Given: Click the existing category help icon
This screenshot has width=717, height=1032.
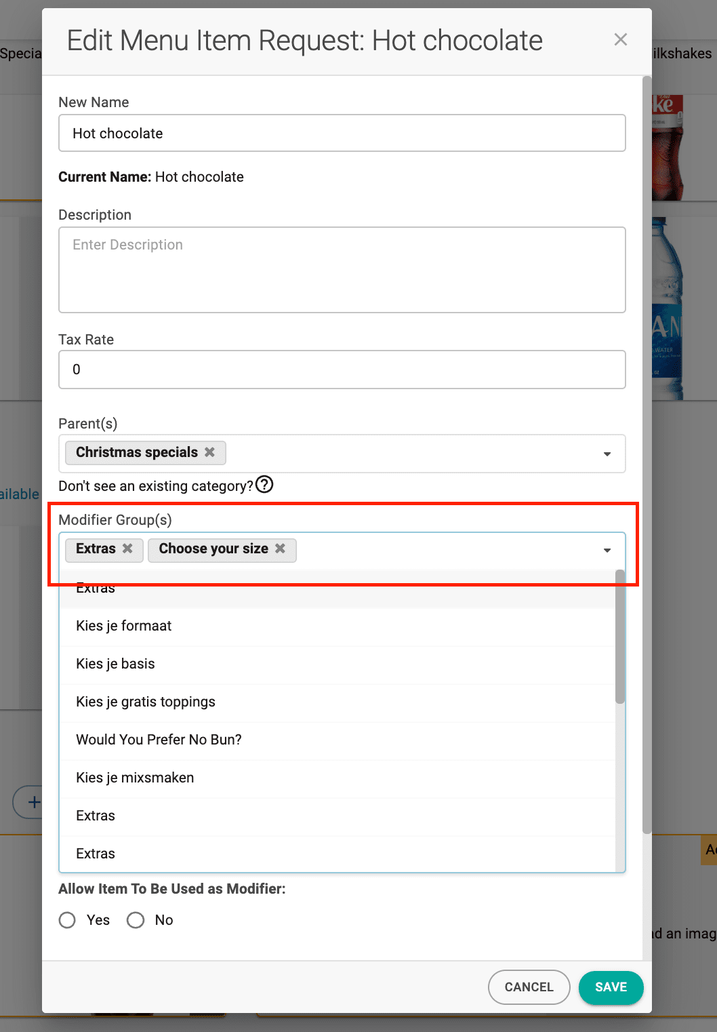Looking at the screenshot, I should click(264, 485).
